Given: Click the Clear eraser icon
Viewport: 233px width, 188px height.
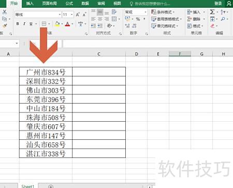Looking at the screenshot, I should (x=212, y=26).
